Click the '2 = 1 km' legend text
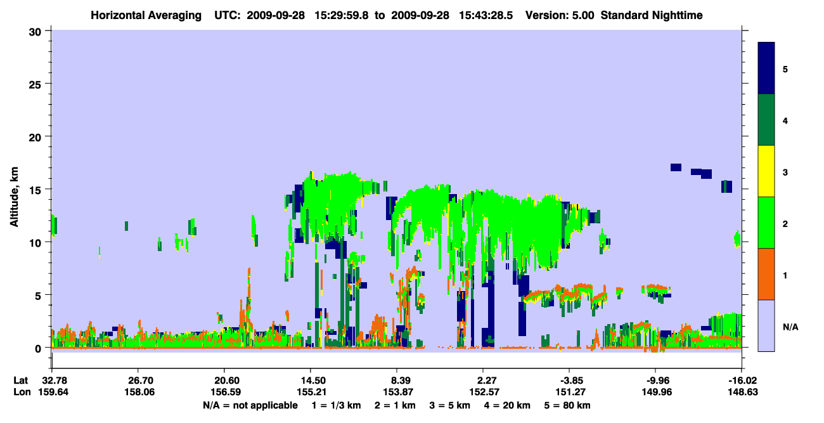The image size is (824, 423). click(395, 405)
